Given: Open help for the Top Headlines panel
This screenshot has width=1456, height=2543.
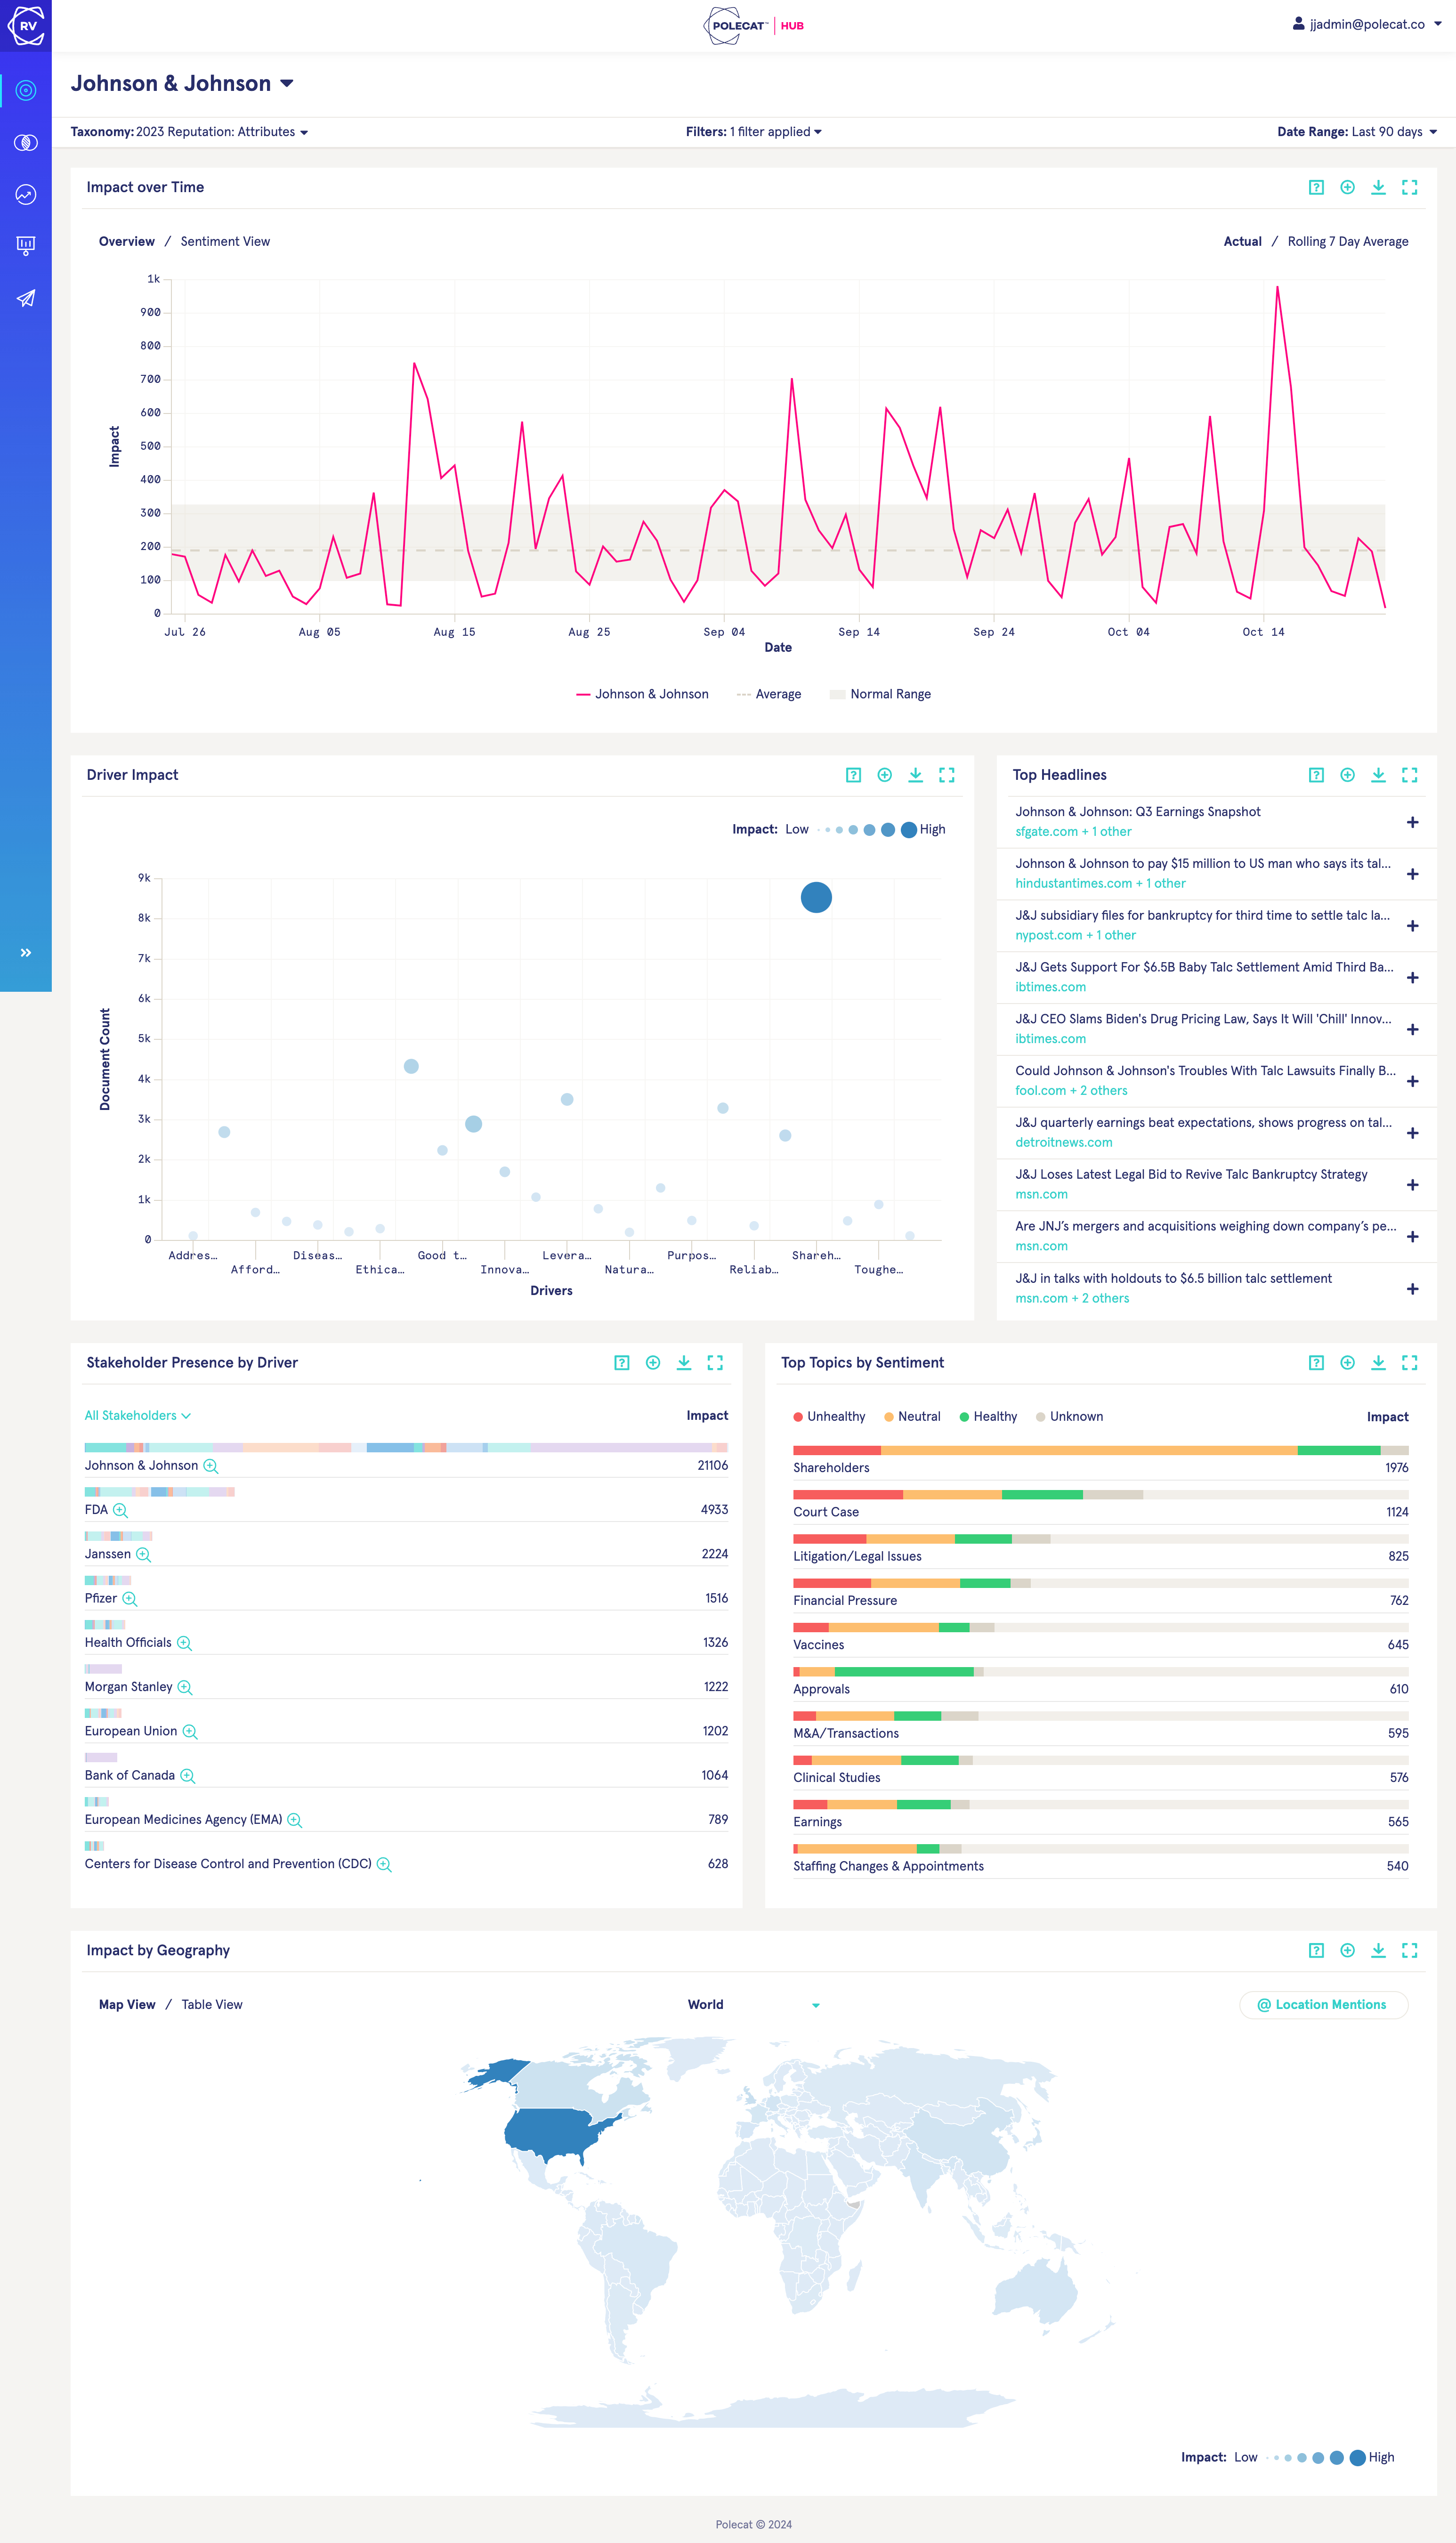Looking at the screenshot, I should (1316, 775).
